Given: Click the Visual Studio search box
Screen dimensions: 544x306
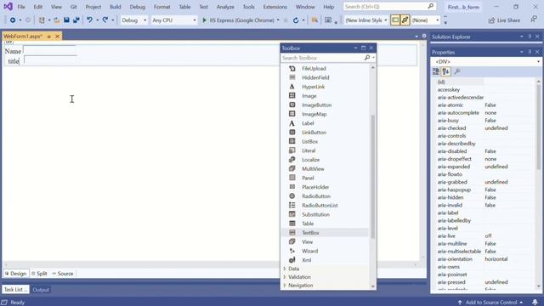Looking at the screenshot, I should (389, 7).
